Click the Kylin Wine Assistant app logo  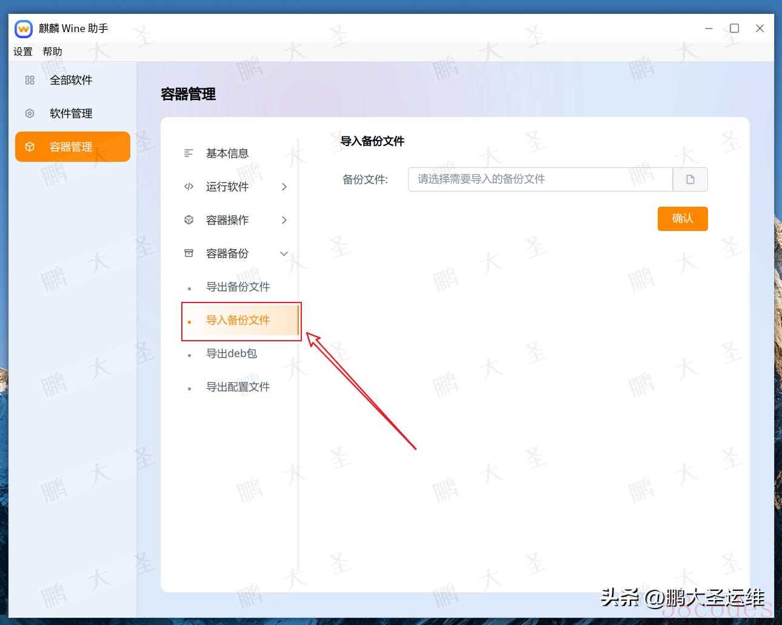click(24, 28)
